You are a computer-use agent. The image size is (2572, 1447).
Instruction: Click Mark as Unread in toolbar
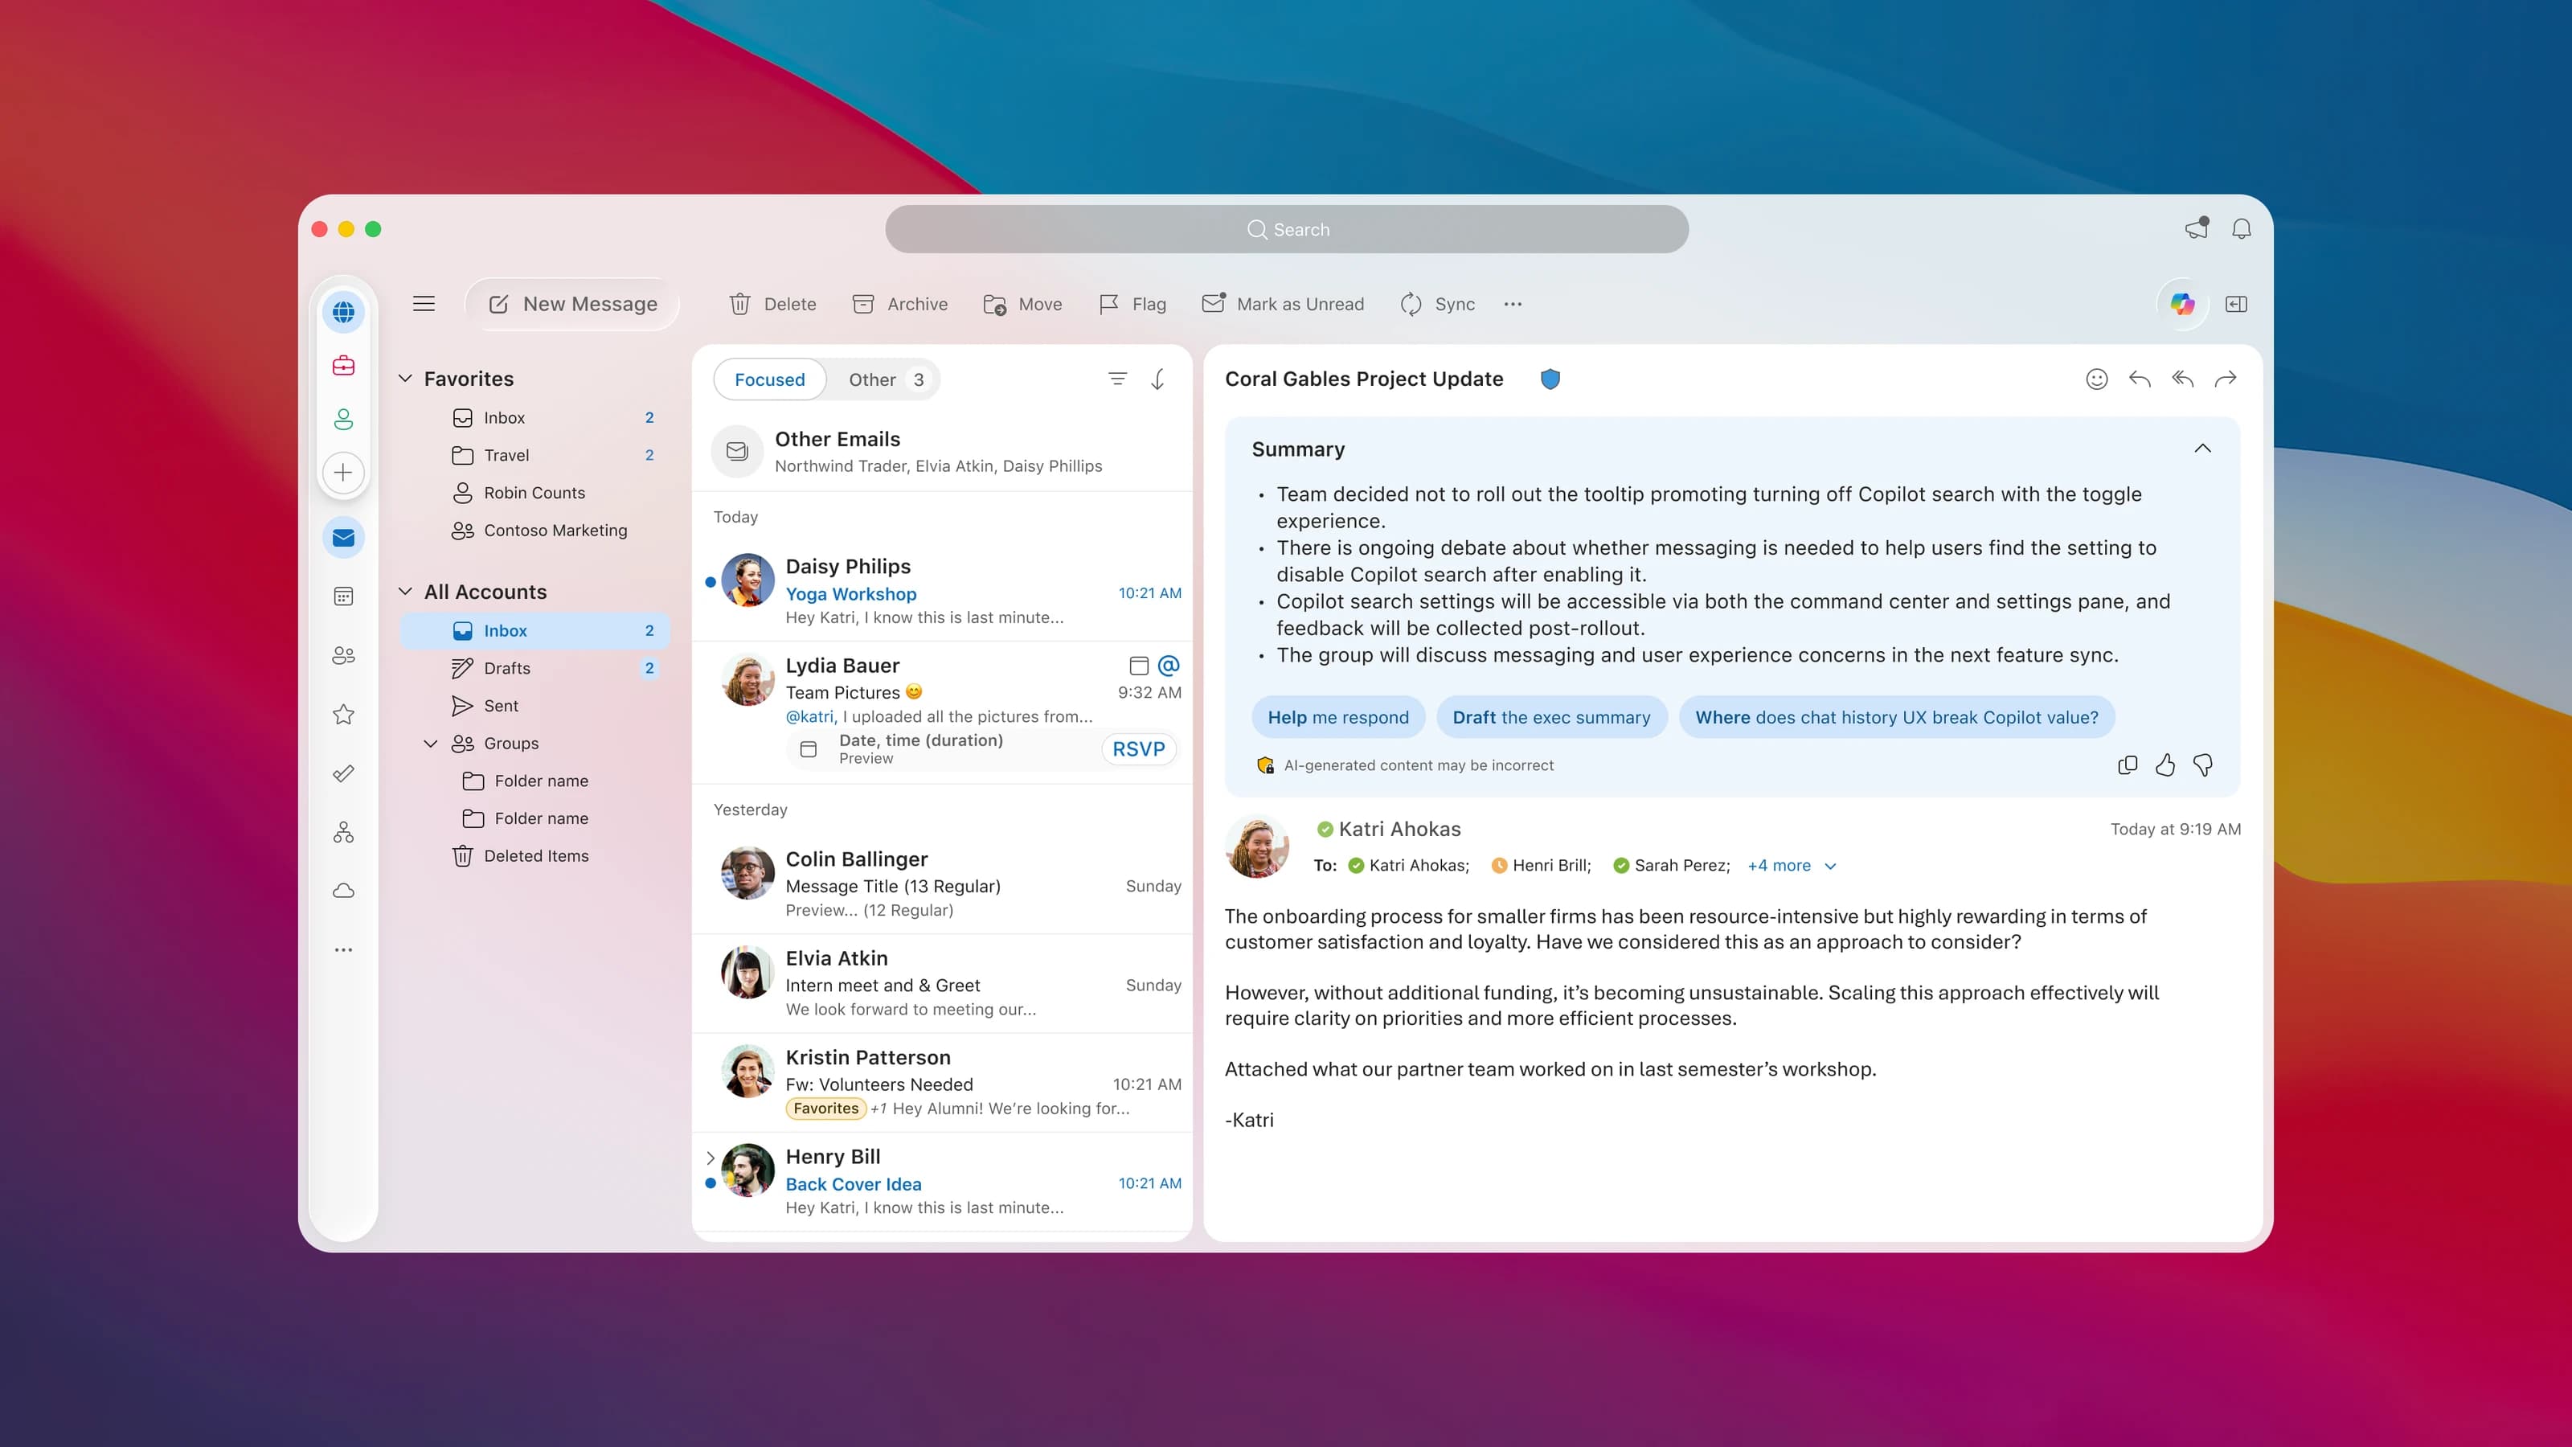[x=1282, y=304]
